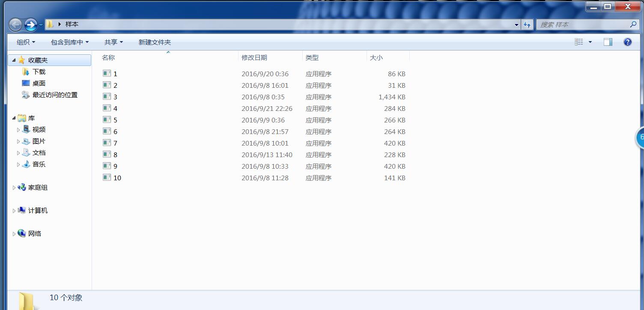
Task: Select the 音乐 library
Action: [39, 164]
